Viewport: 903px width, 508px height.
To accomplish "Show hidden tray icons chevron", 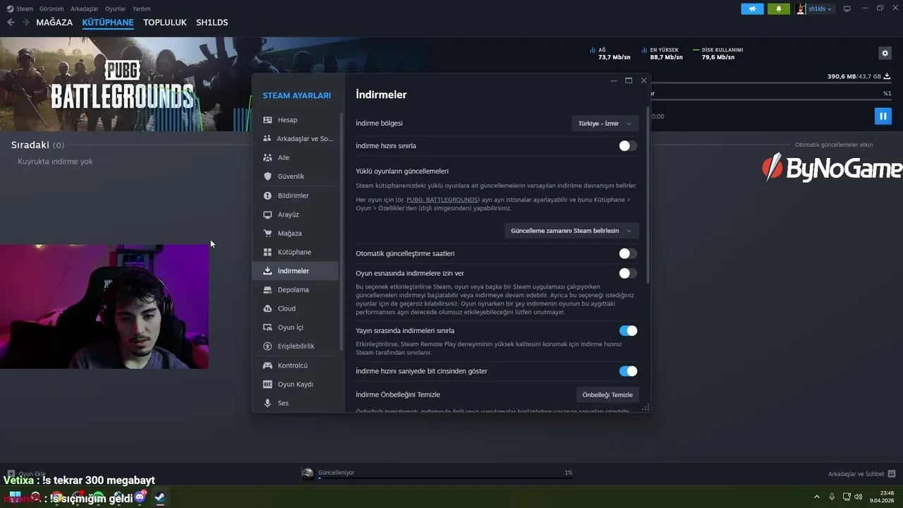I will [817, 497].
